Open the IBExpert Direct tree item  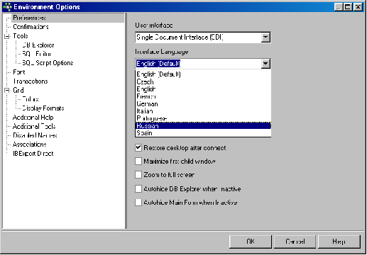pos(33,154)
